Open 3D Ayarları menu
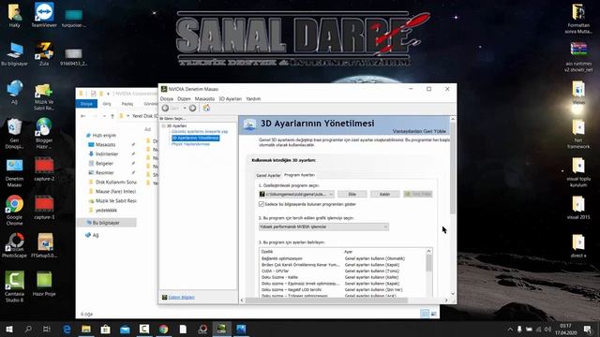 230,98
